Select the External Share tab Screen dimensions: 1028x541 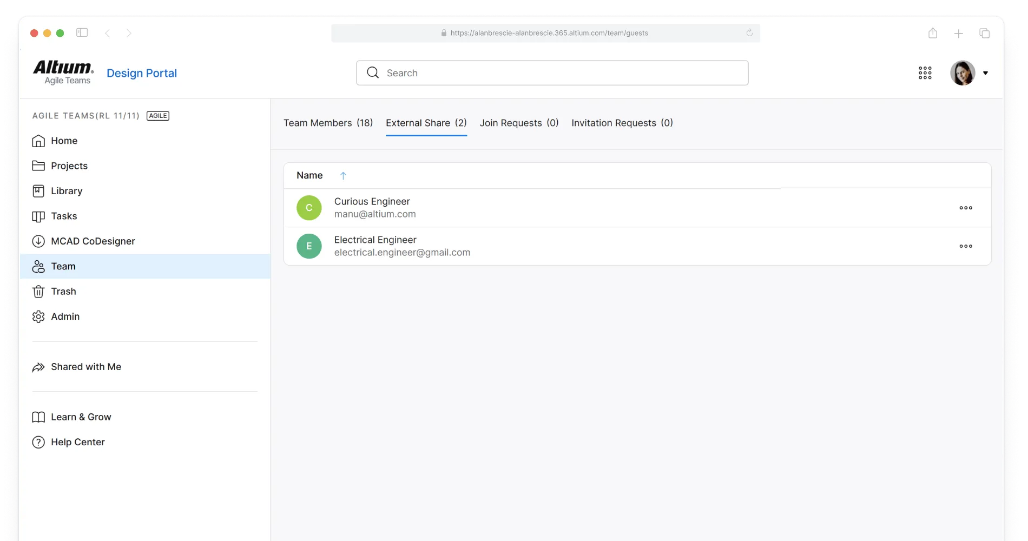point(426,123)
